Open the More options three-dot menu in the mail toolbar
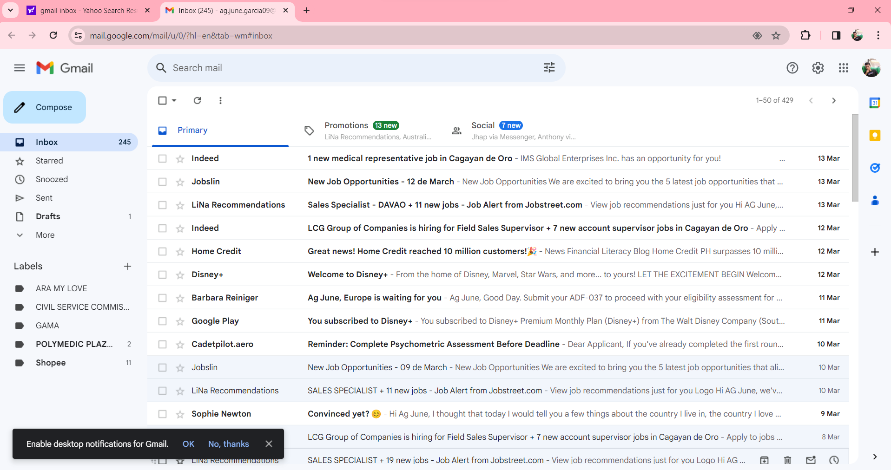The image size is (891, 470). click(x=220, y=100)
